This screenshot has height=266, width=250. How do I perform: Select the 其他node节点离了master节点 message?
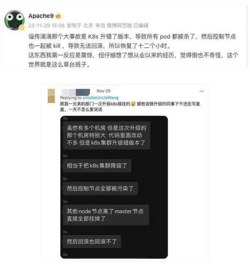coord(106,215)
